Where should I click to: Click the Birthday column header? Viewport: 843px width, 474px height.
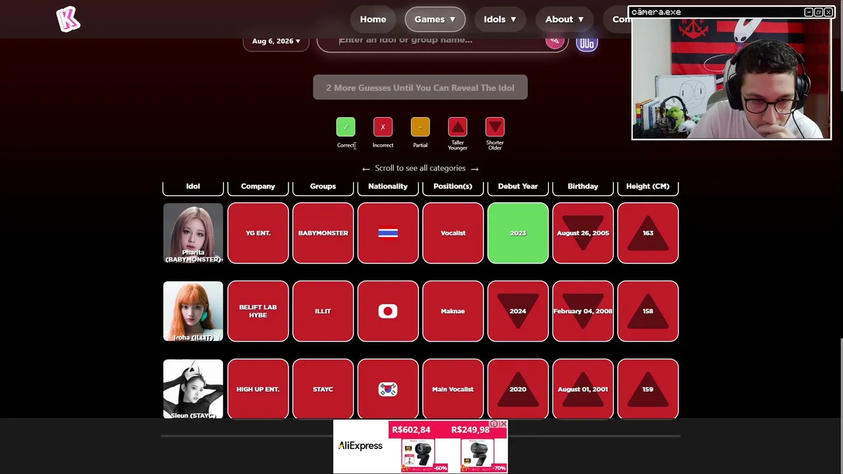point(583,186)
